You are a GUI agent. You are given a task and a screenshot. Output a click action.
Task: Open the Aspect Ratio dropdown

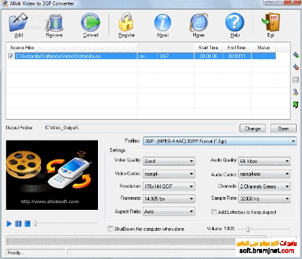tap(169, 211)
